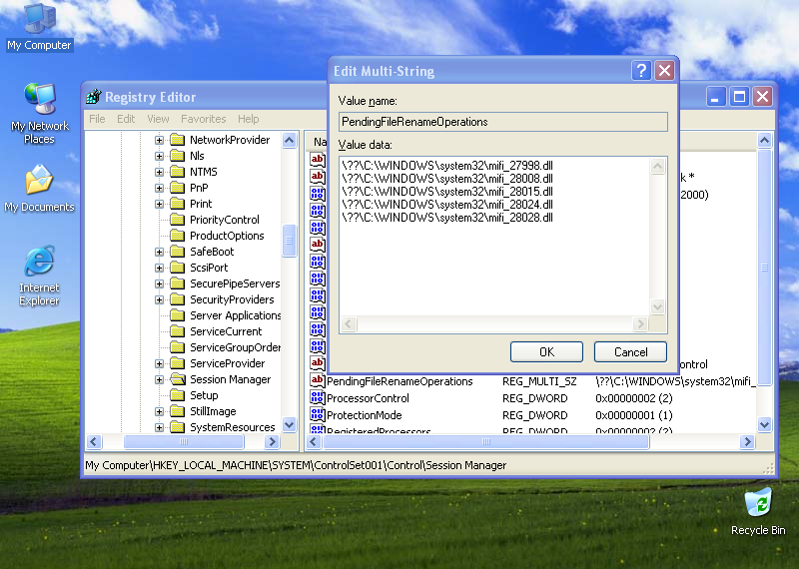Select the ProtectionMode value name
Image resolution: width=799 pixels, height=569 pixels.
click(x=364, y=415)
